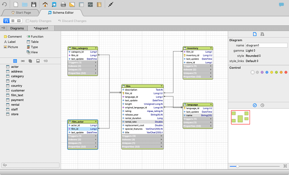
Task: Expand Indexes (2) in inventory table
Action: click(198, 70)
